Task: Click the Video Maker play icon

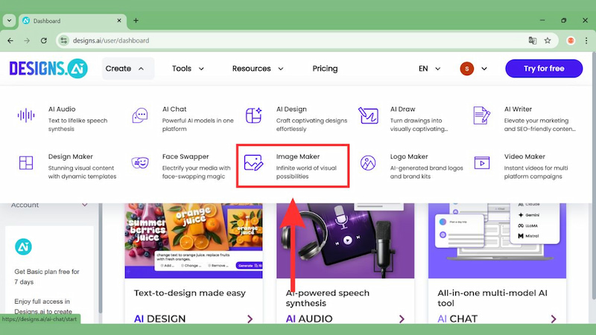Action: (x=481, y=162)
